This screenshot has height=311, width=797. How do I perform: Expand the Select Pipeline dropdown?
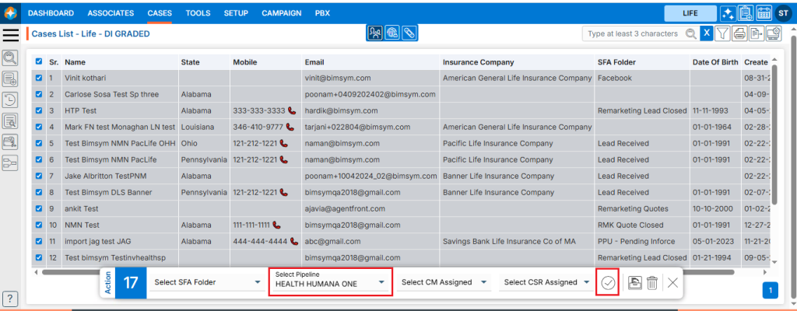[x=330, y=283]
